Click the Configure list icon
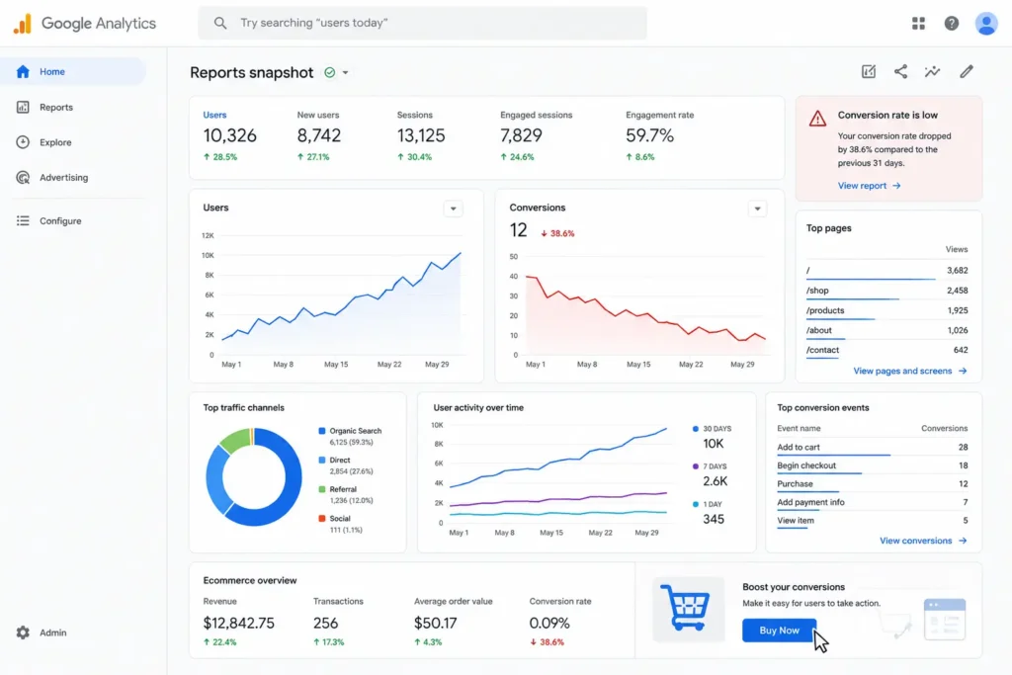Viewport: 1012px width, 675px height. [x=23, y=220]
